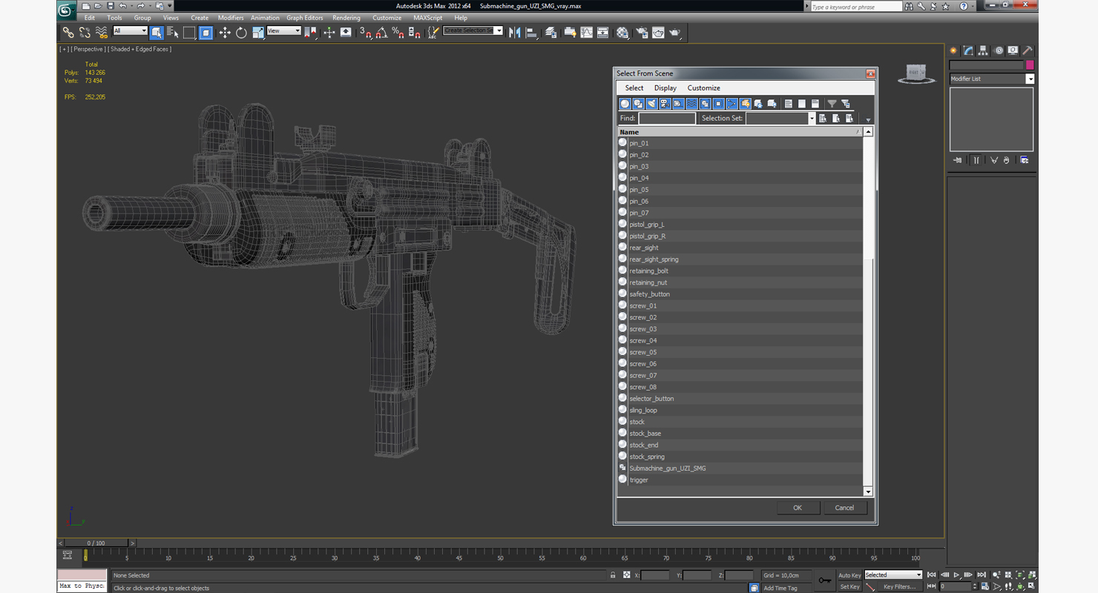This screenshot has width=1098, height=593.
Task: Click the pink MAXScript listener swatch
Action: [x=82, y=575]
